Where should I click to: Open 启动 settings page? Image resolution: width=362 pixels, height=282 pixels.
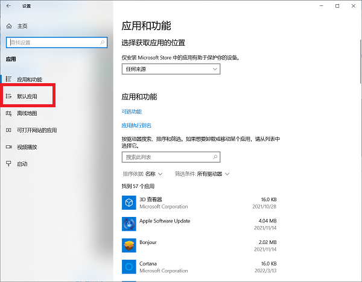click(x=22, y=164)
